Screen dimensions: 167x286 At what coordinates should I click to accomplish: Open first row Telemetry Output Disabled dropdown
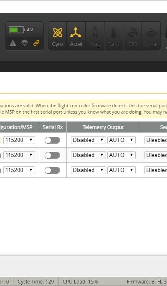click(89, 140)
